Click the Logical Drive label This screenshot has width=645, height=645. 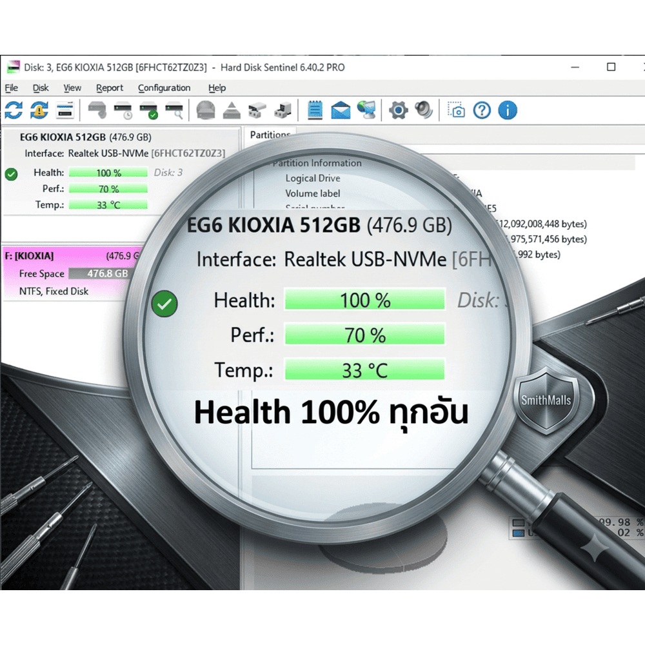(x=313, y=178)
